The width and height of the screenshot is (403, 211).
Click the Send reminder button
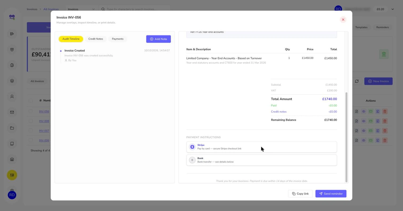(331, 194)
